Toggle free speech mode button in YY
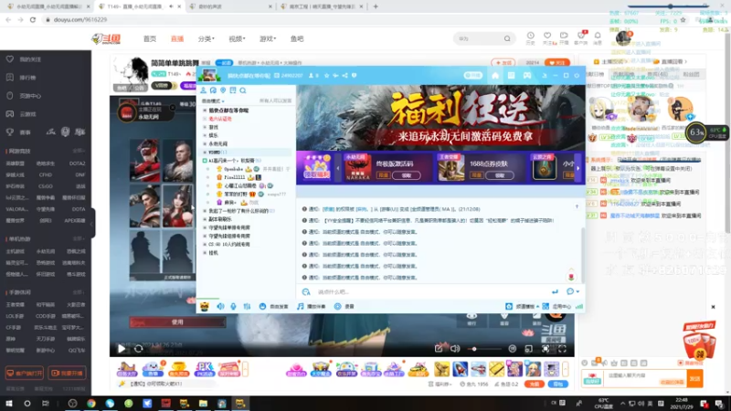Image resolution: width=731 pixels, height=411 pixels. 273,306
